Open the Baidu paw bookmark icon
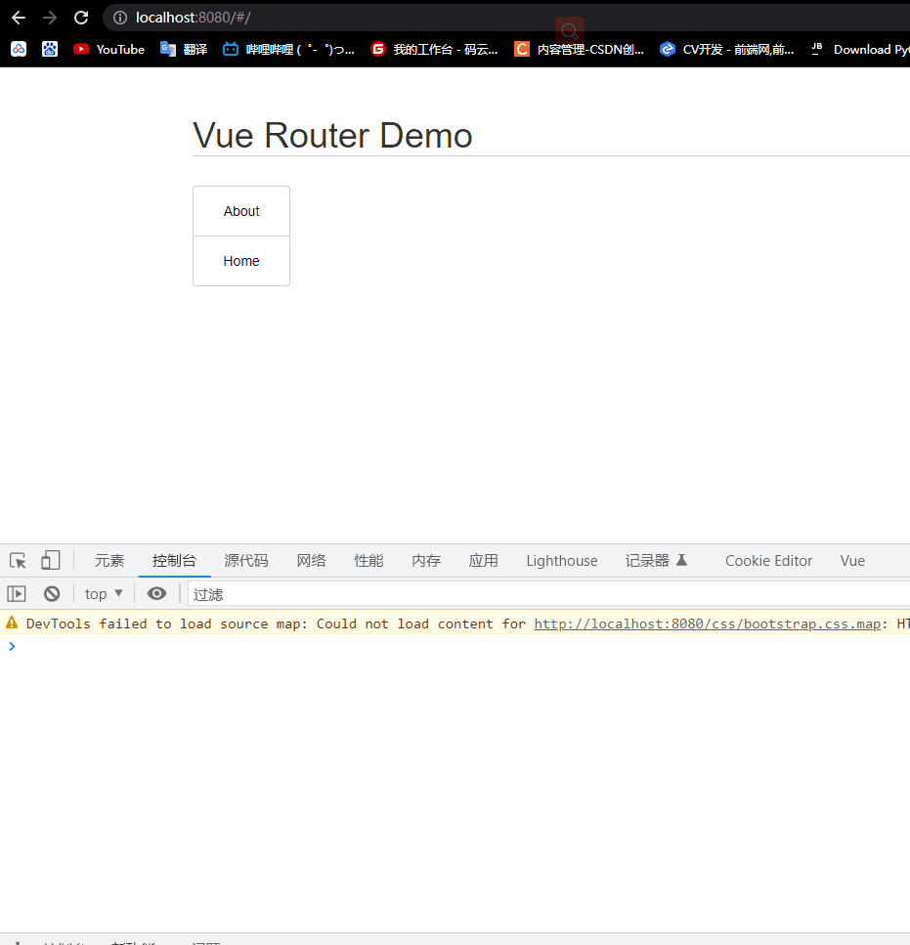The image size is (910, 945). pyautogui.click(x=50, y=49)
